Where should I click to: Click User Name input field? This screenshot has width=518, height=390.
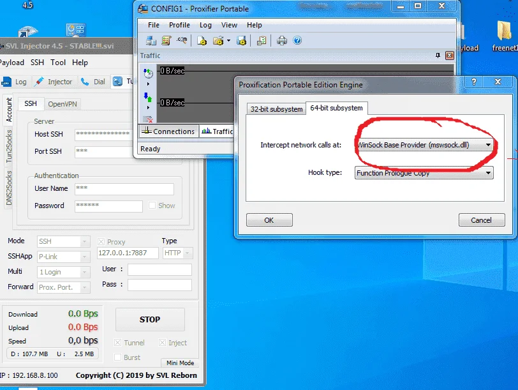tap(124, 189)
